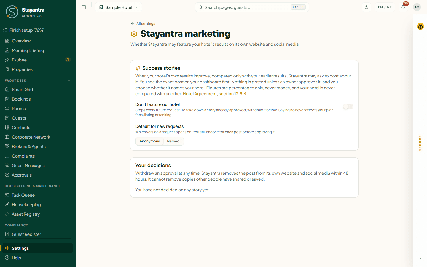Open Housekeeping page
427x267 pixels.
coord(38,205)
